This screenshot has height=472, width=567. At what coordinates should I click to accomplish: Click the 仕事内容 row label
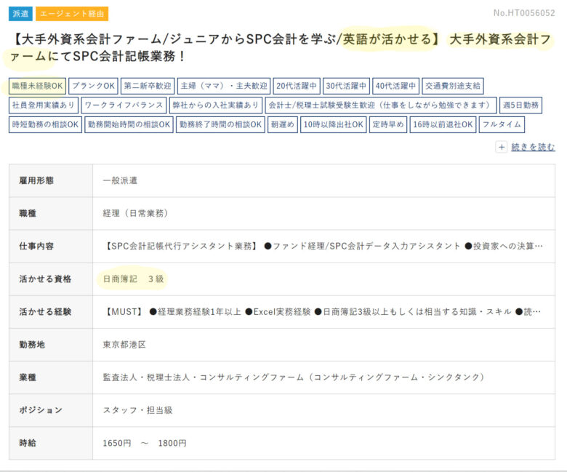(36, 247)
